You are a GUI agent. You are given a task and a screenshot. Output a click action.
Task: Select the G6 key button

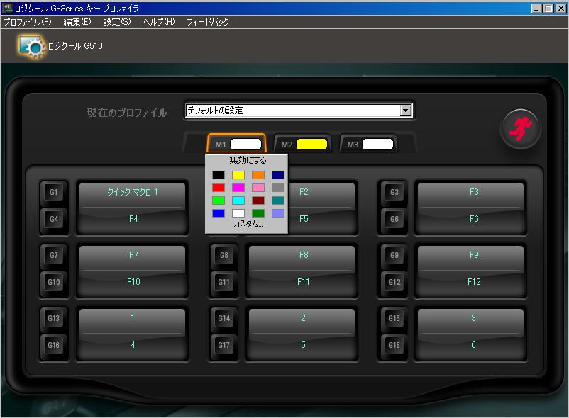tap(394, 220)
